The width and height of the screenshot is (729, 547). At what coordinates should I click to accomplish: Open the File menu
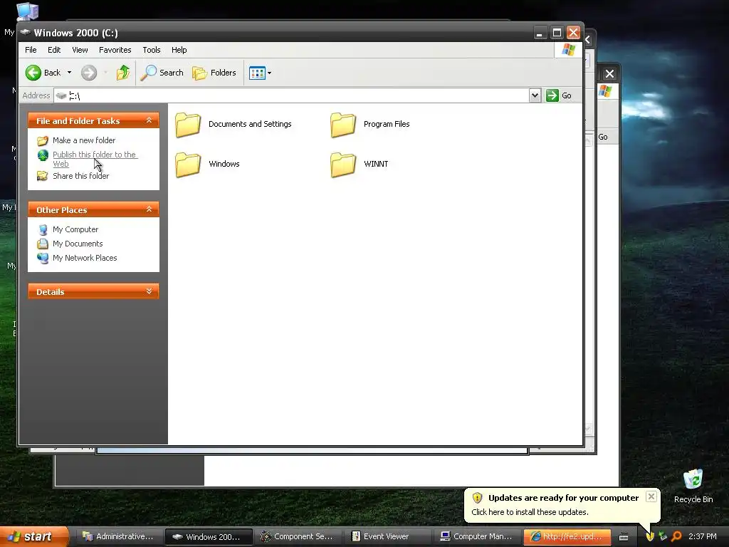(31, 50)
